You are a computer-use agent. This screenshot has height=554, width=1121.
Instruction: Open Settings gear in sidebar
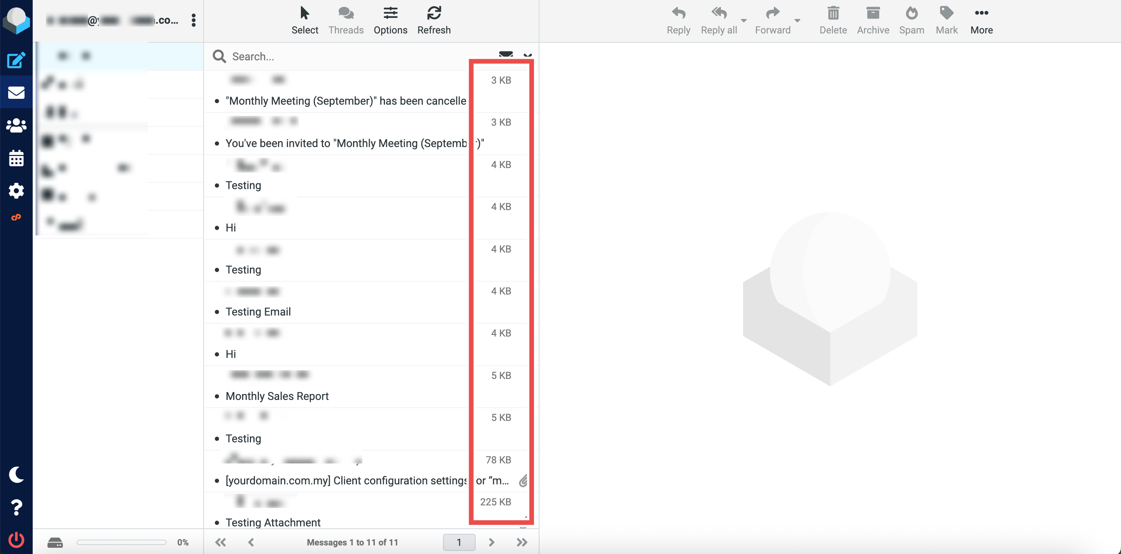point(16,191)
